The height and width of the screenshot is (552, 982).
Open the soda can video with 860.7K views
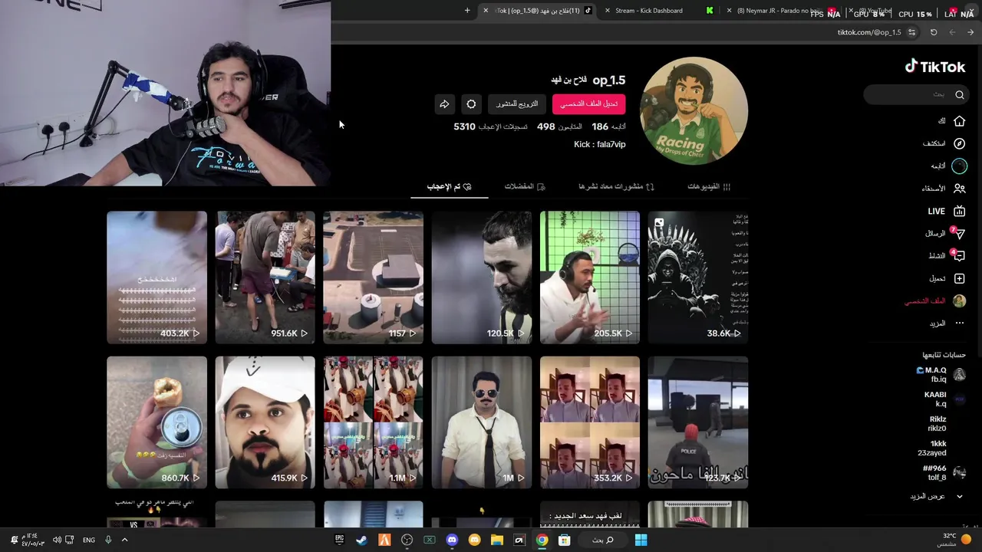tap(157, 422)
